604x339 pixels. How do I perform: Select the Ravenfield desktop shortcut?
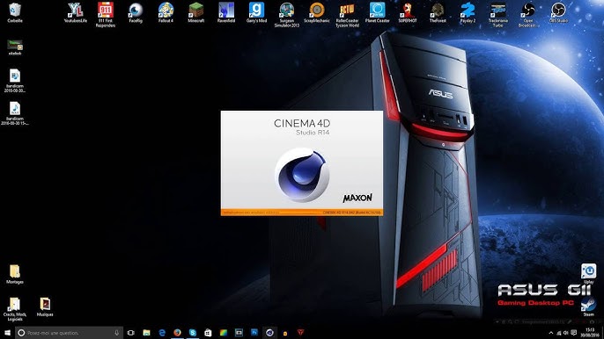pyautogui.click(x=226, y=12)
